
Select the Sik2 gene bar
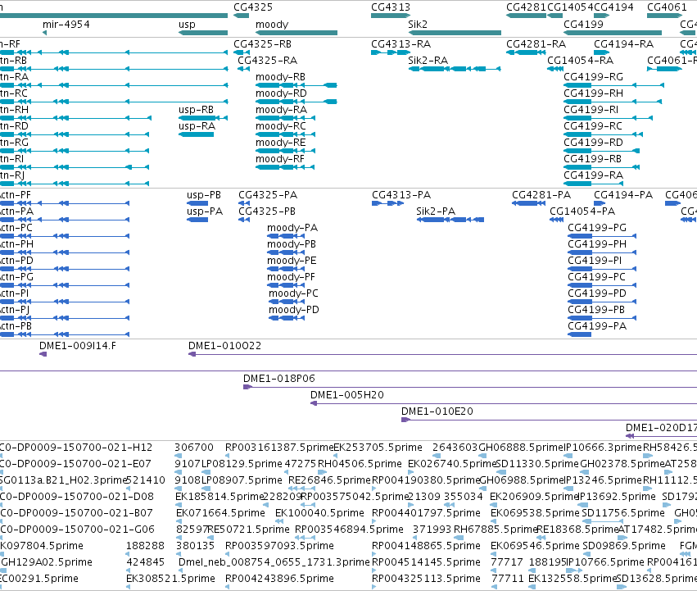[455, 33]
